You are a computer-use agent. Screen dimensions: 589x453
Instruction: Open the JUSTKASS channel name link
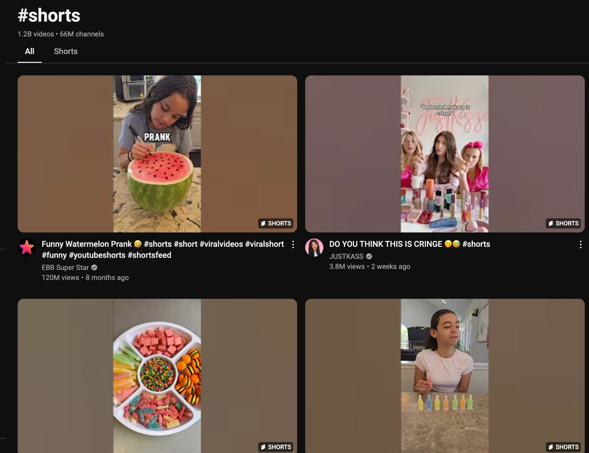point(346,257)
